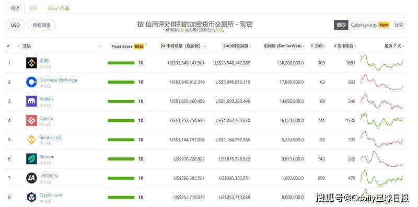This screenshot has width=418, height=207.
Task: Open the 币安 exchange link
Action: 44,61
